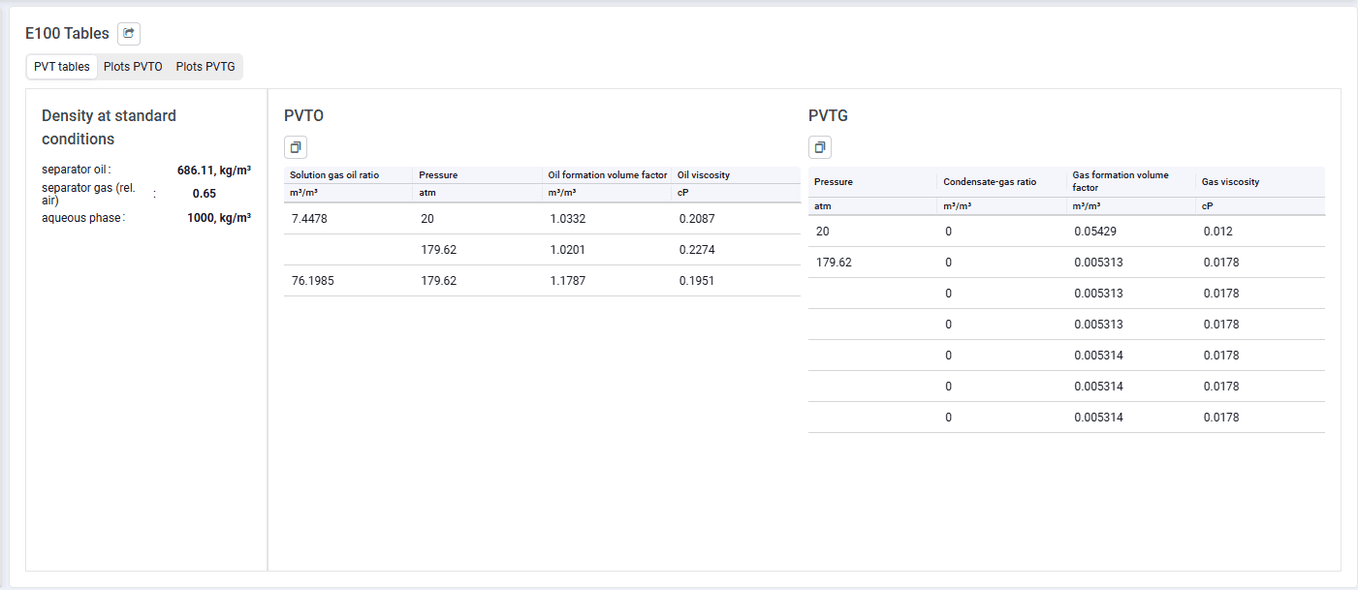The height and width of the screenshot is (590, 1358).
Task: Click the 7.4478 solution gas oil ratio cell
Action: (309, 219)
